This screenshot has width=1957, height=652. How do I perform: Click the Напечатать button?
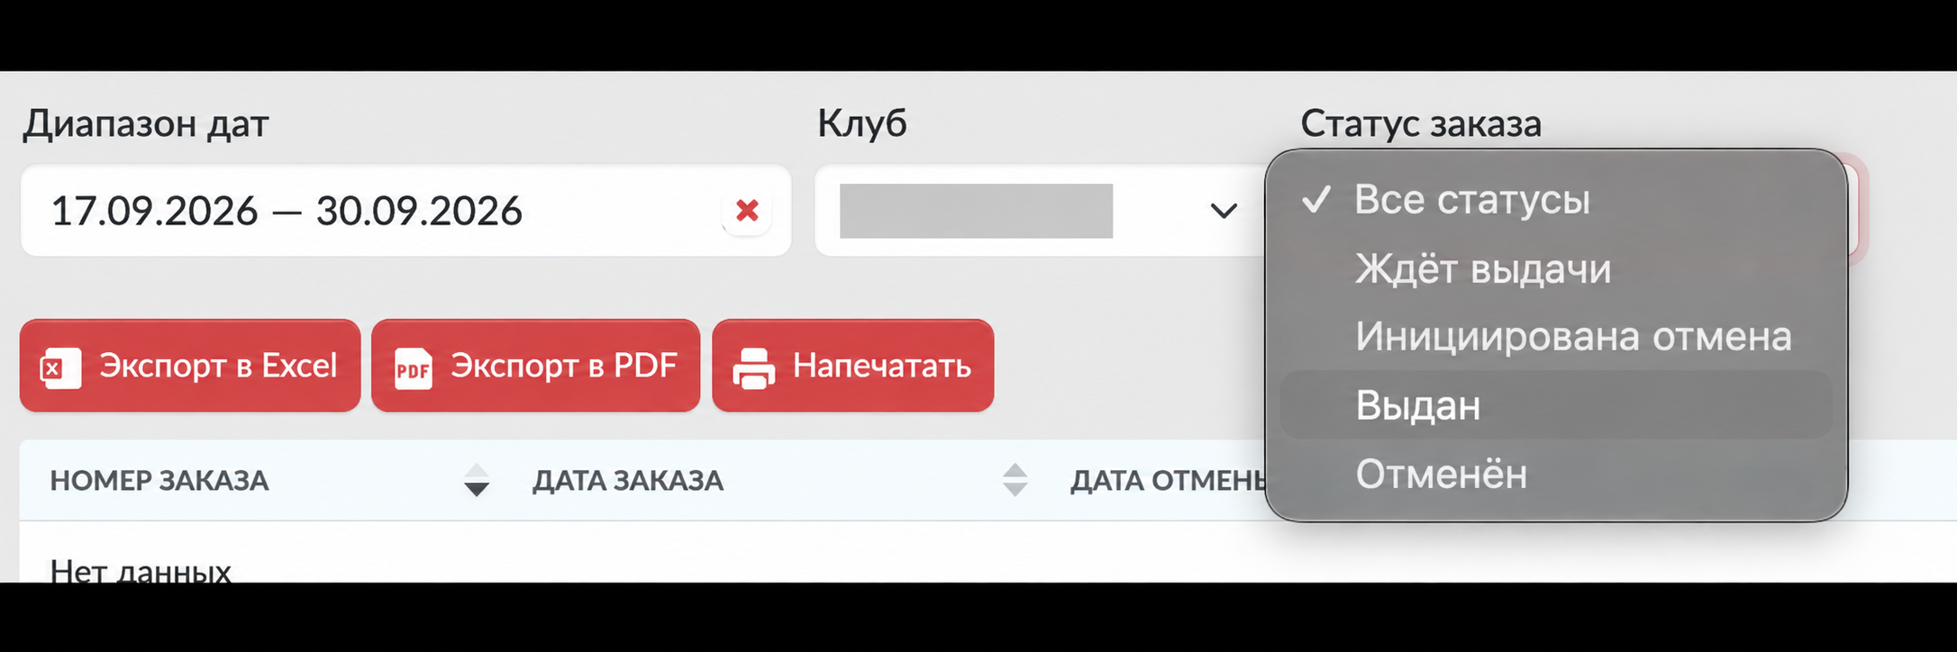coord(853,366)
